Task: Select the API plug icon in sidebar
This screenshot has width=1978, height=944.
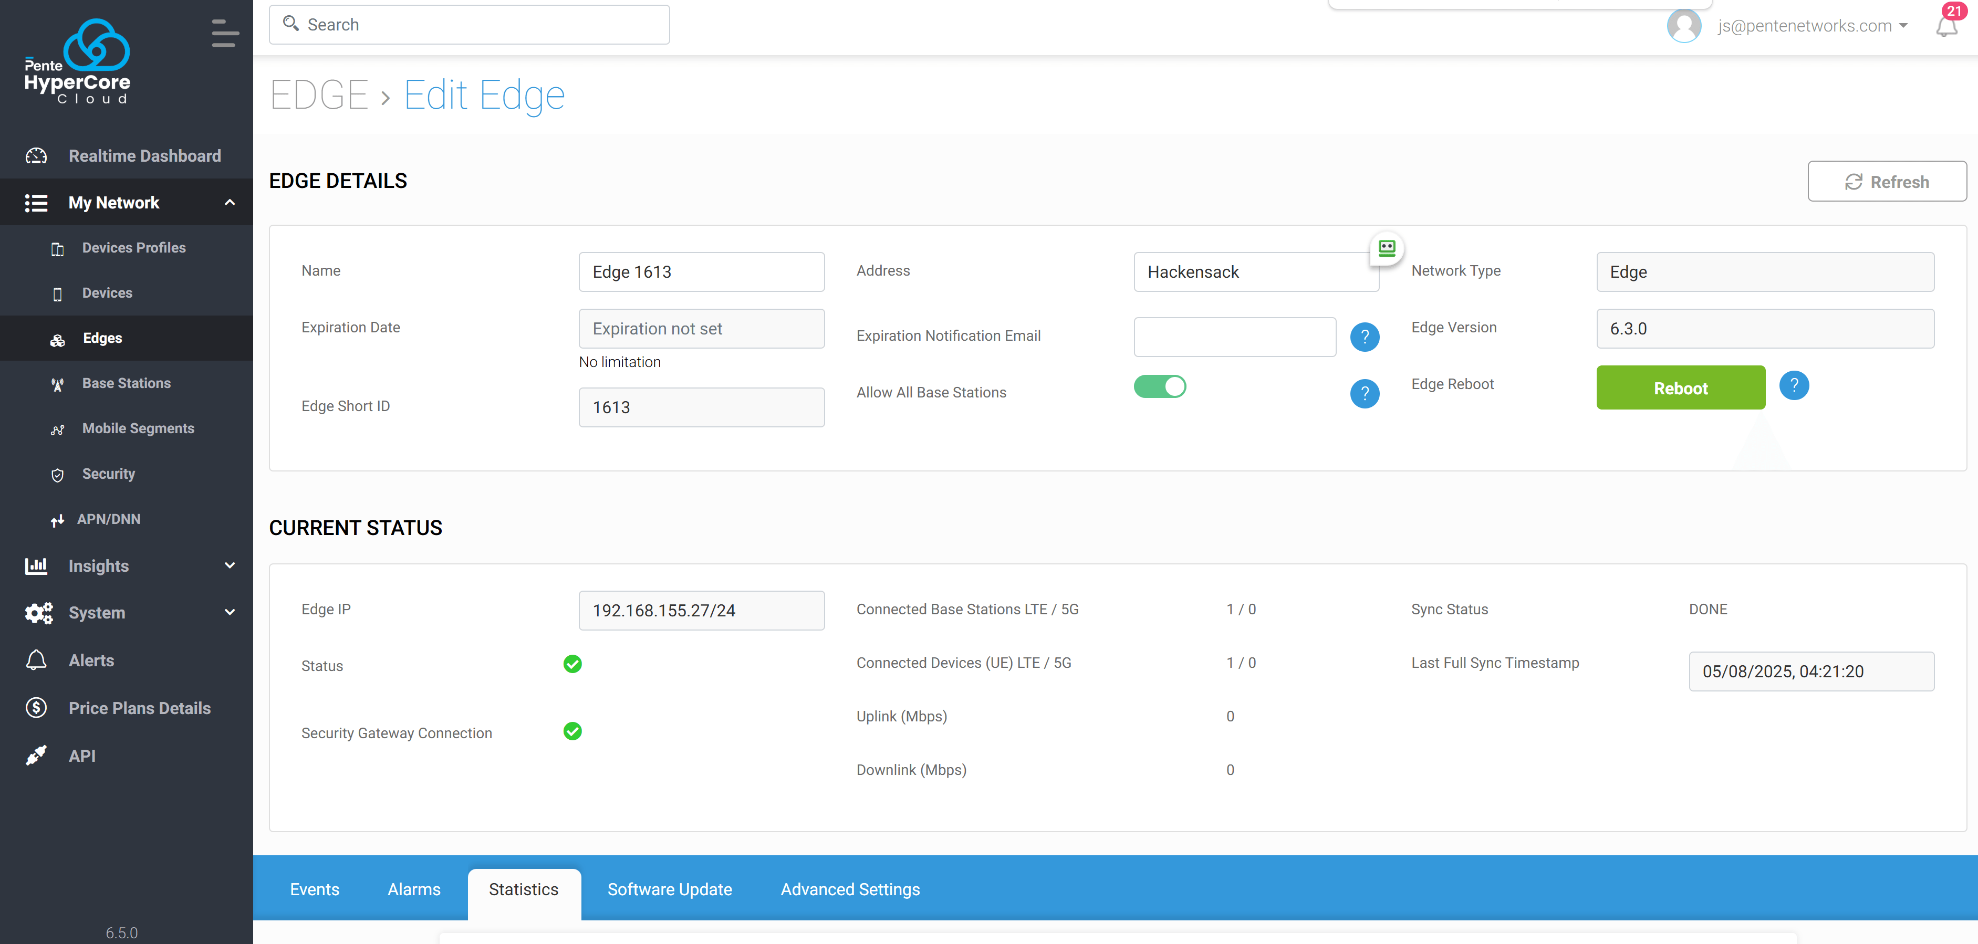Action: coord(36,755)
